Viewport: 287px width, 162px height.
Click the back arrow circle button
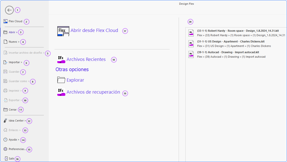pyautogui.click(x=9, y=10)
